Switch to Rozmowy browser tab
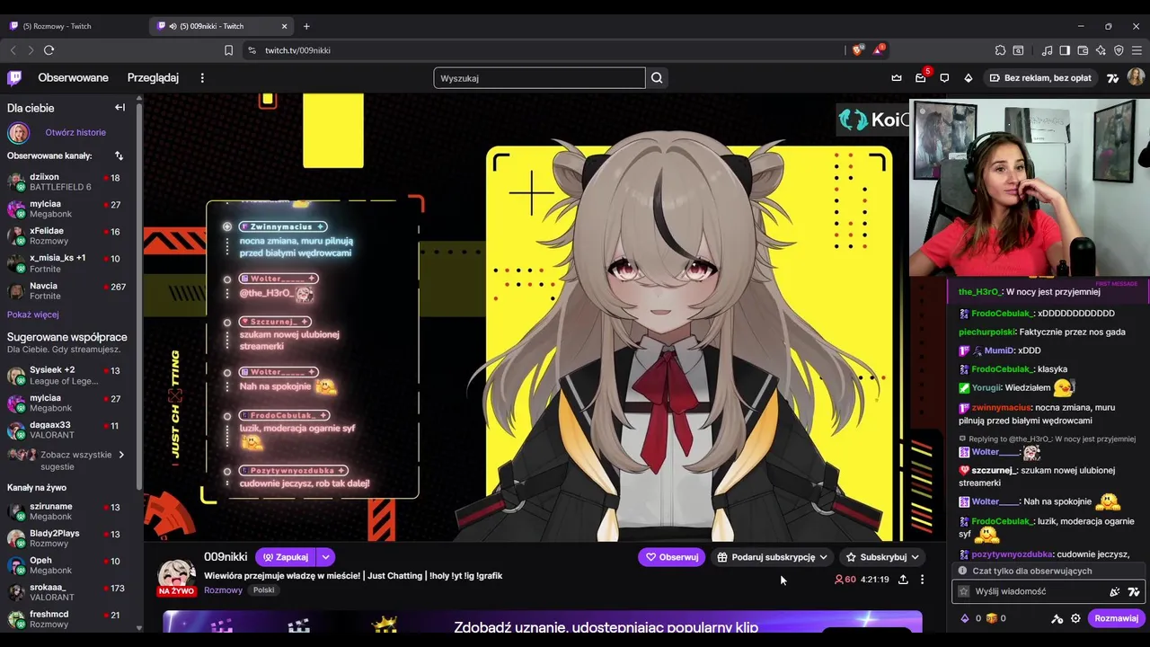This screenshot has height=647, width=1150. click(74, 26)
